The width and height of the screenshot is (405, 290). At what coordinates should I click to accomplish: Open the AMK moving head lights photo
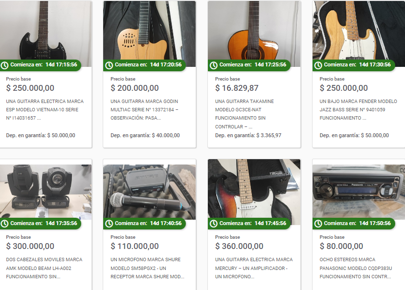(45, 191)
